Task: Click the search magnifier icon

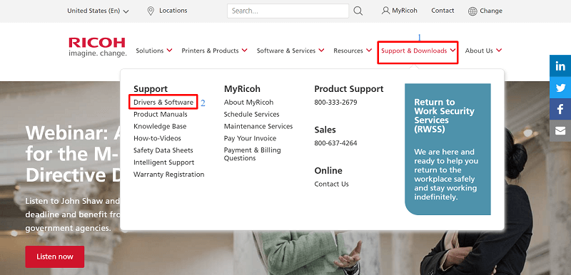Action: (x=358, y=11)
